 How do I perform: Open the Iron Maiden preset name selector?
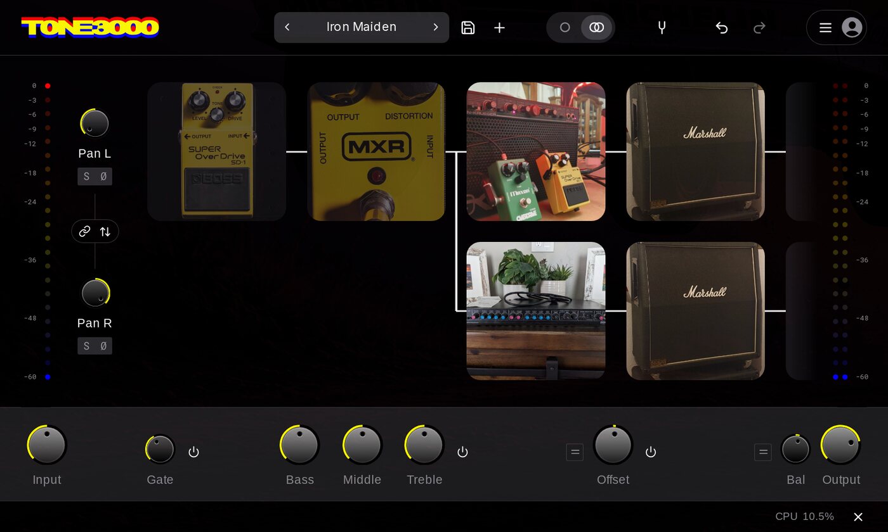362,27
